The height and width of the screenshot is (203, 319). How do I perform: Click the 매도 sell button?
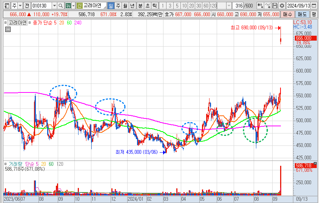pyautogui.click(x=302, y=14)
